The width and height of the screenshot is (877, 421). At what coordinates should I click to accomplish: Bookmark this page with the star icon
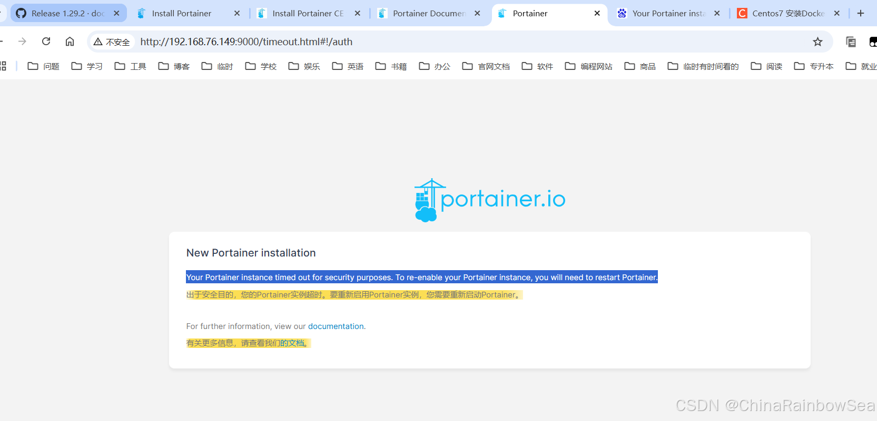pos(817,42)
